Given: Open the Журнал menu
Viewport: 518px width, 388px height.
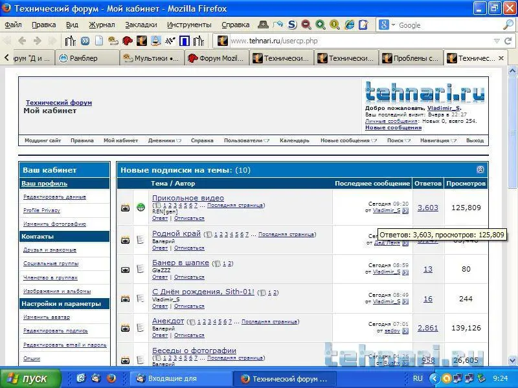Looking at the screenshot, I should point(102,25).
